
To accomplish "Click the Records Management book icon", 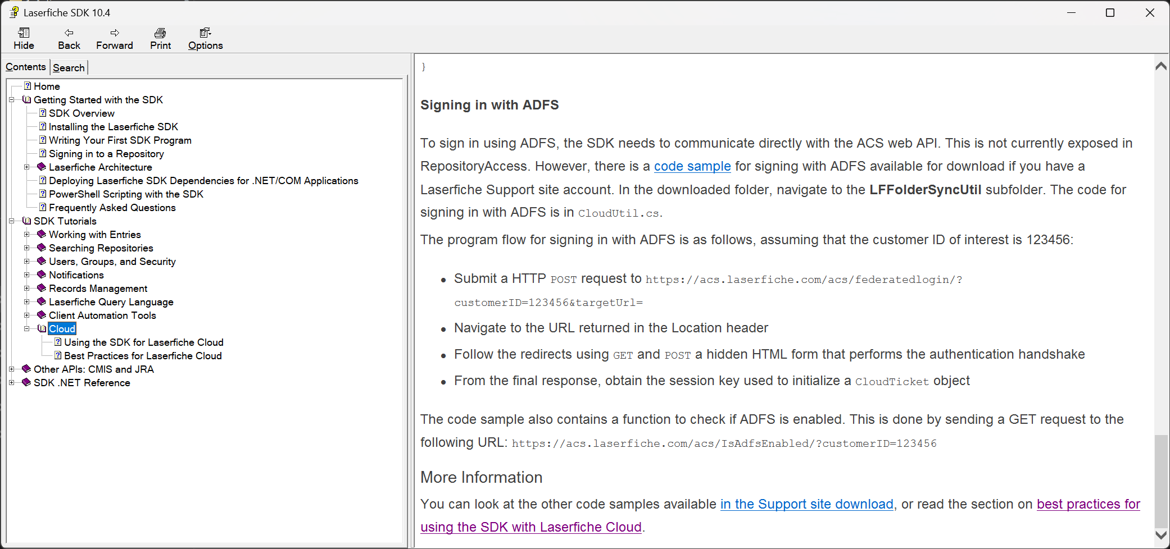I will 42,288.
